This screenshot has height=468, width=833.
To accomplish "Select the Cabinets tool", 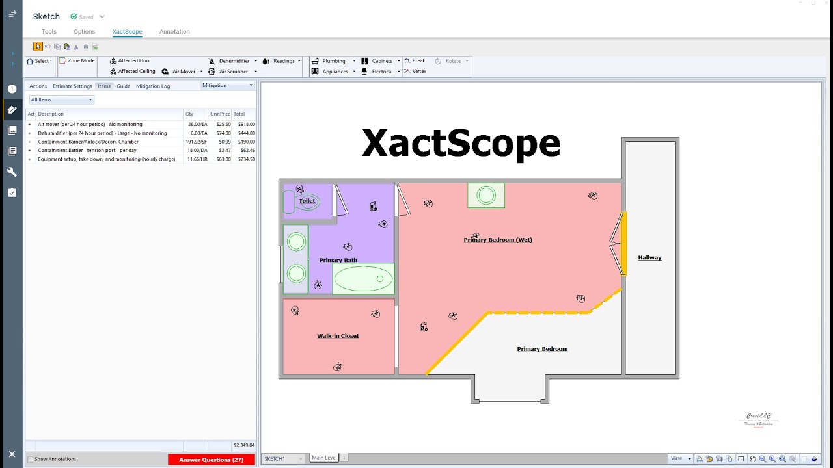I will [377, 61].
